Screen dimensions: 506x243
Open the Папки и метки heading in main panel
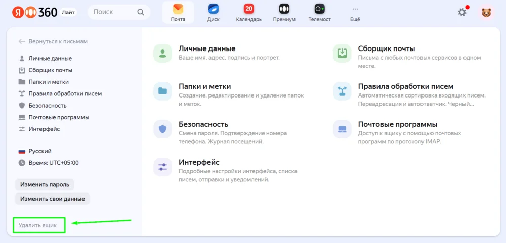(x=204, y=87)
